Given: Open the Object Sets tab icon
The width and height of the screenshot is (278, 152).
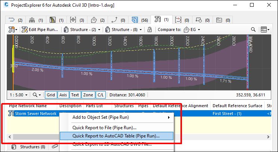Looking at the screenshot, I should [x=219, y=20].
